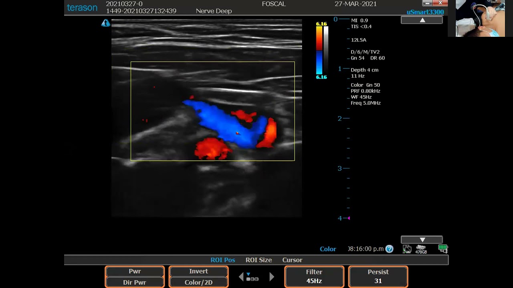Viewport: 513px width, 288px height.
Task: Click the Color mode label
Action: coord(328,249)
